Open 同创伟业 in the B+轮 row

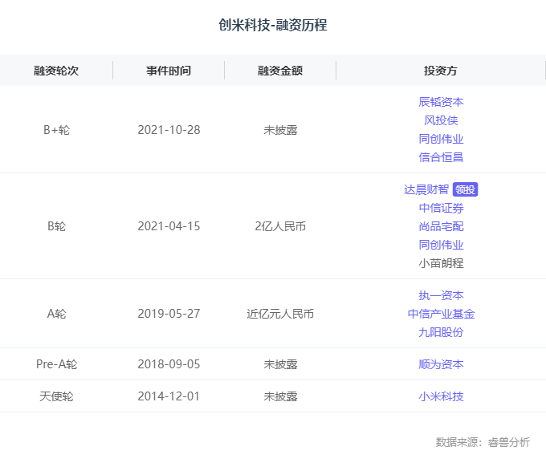click(x=441, y=139)
